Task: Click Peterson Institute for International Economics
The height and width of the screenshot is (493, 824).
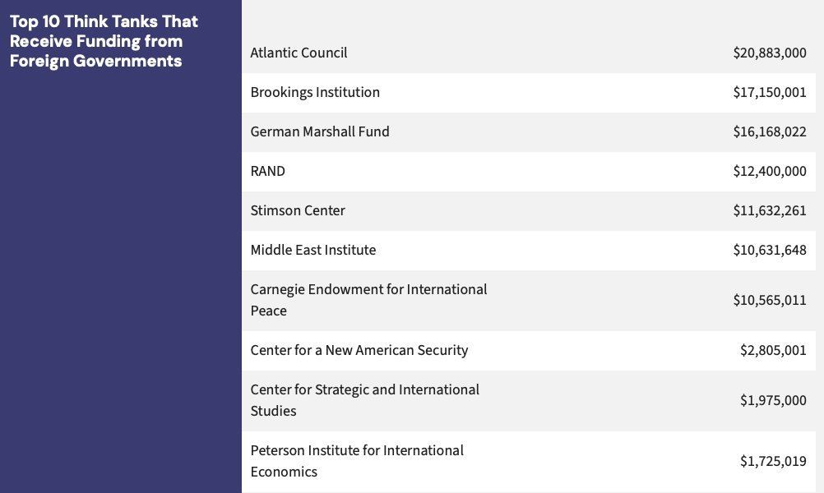Action: (x=357, y=461)
